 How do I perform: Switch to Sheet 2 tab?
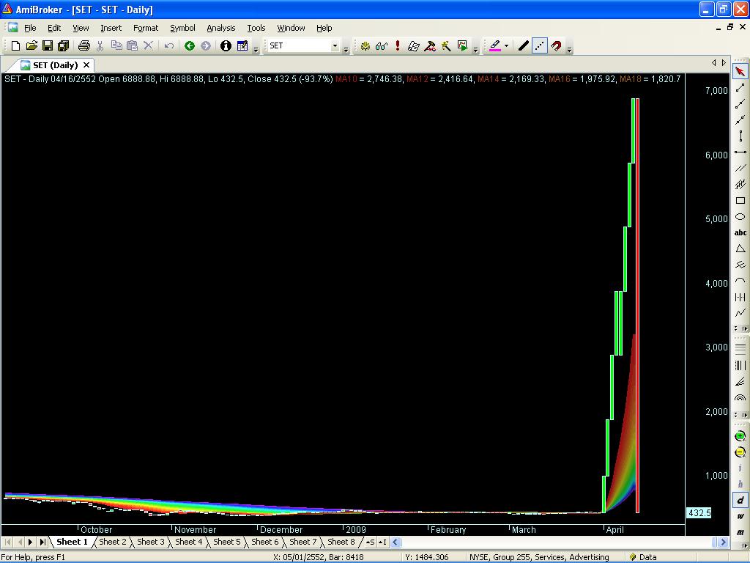tap(112, 542)
